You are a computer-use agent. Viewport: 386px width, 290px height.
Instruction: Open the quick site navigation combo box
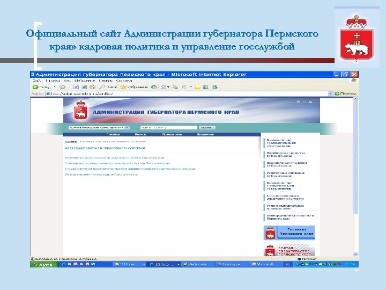(x=99, y=128)
